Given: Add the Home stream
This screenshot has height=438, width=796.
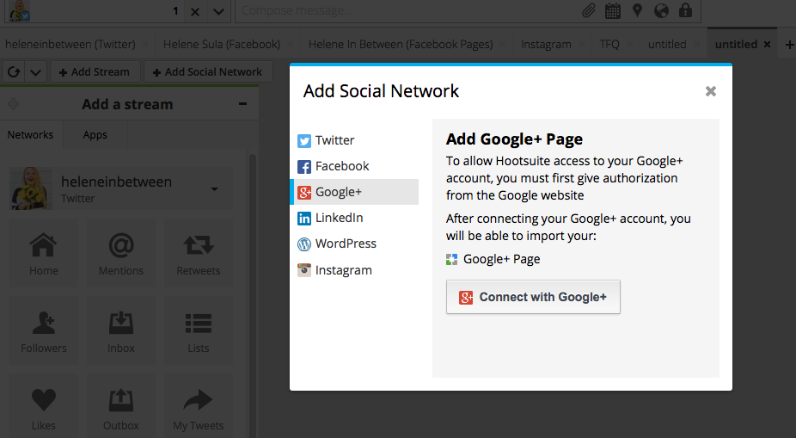Looking at the screenshot, I should click(44, 254).
